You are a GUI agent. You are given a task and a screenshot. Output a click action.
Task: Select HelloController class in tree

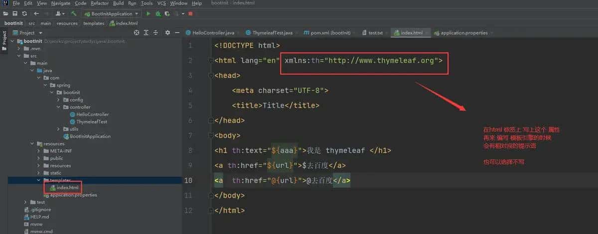click(89, 115)
